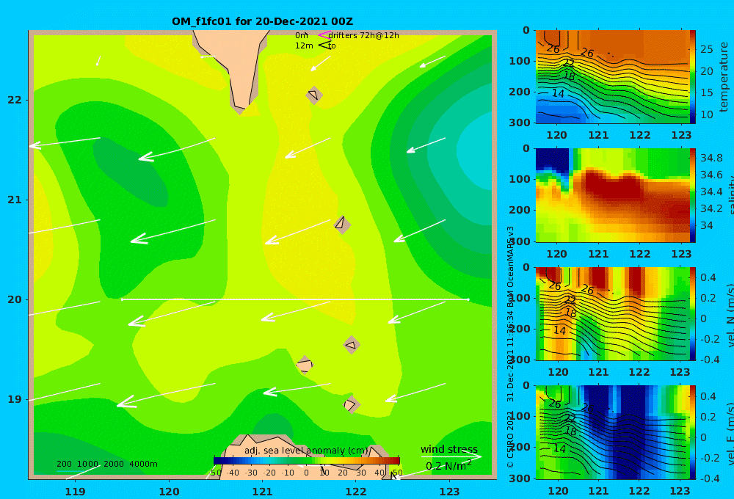Viewport: 734px width, 499px height.
Task: Click the Taiwan landmass at top of map
Action: [232, 70]
